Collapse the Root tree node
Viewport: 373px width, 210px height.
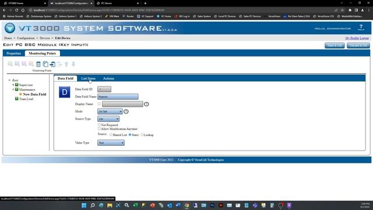tap(9, 80)
